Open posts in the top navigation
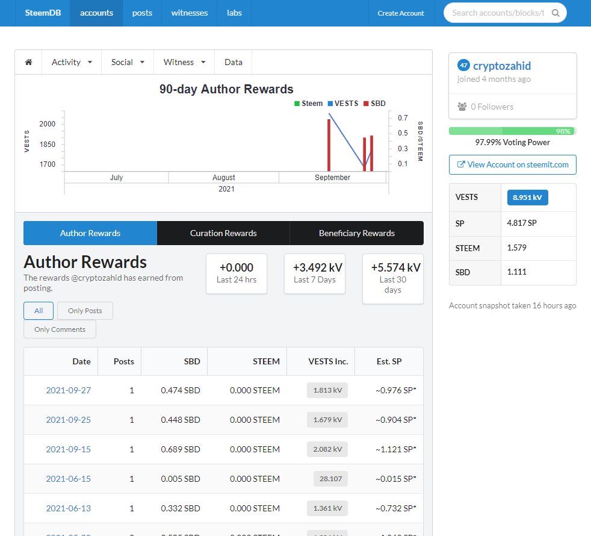Viewport: 591px width, 536px height. [x=142, y=13]
